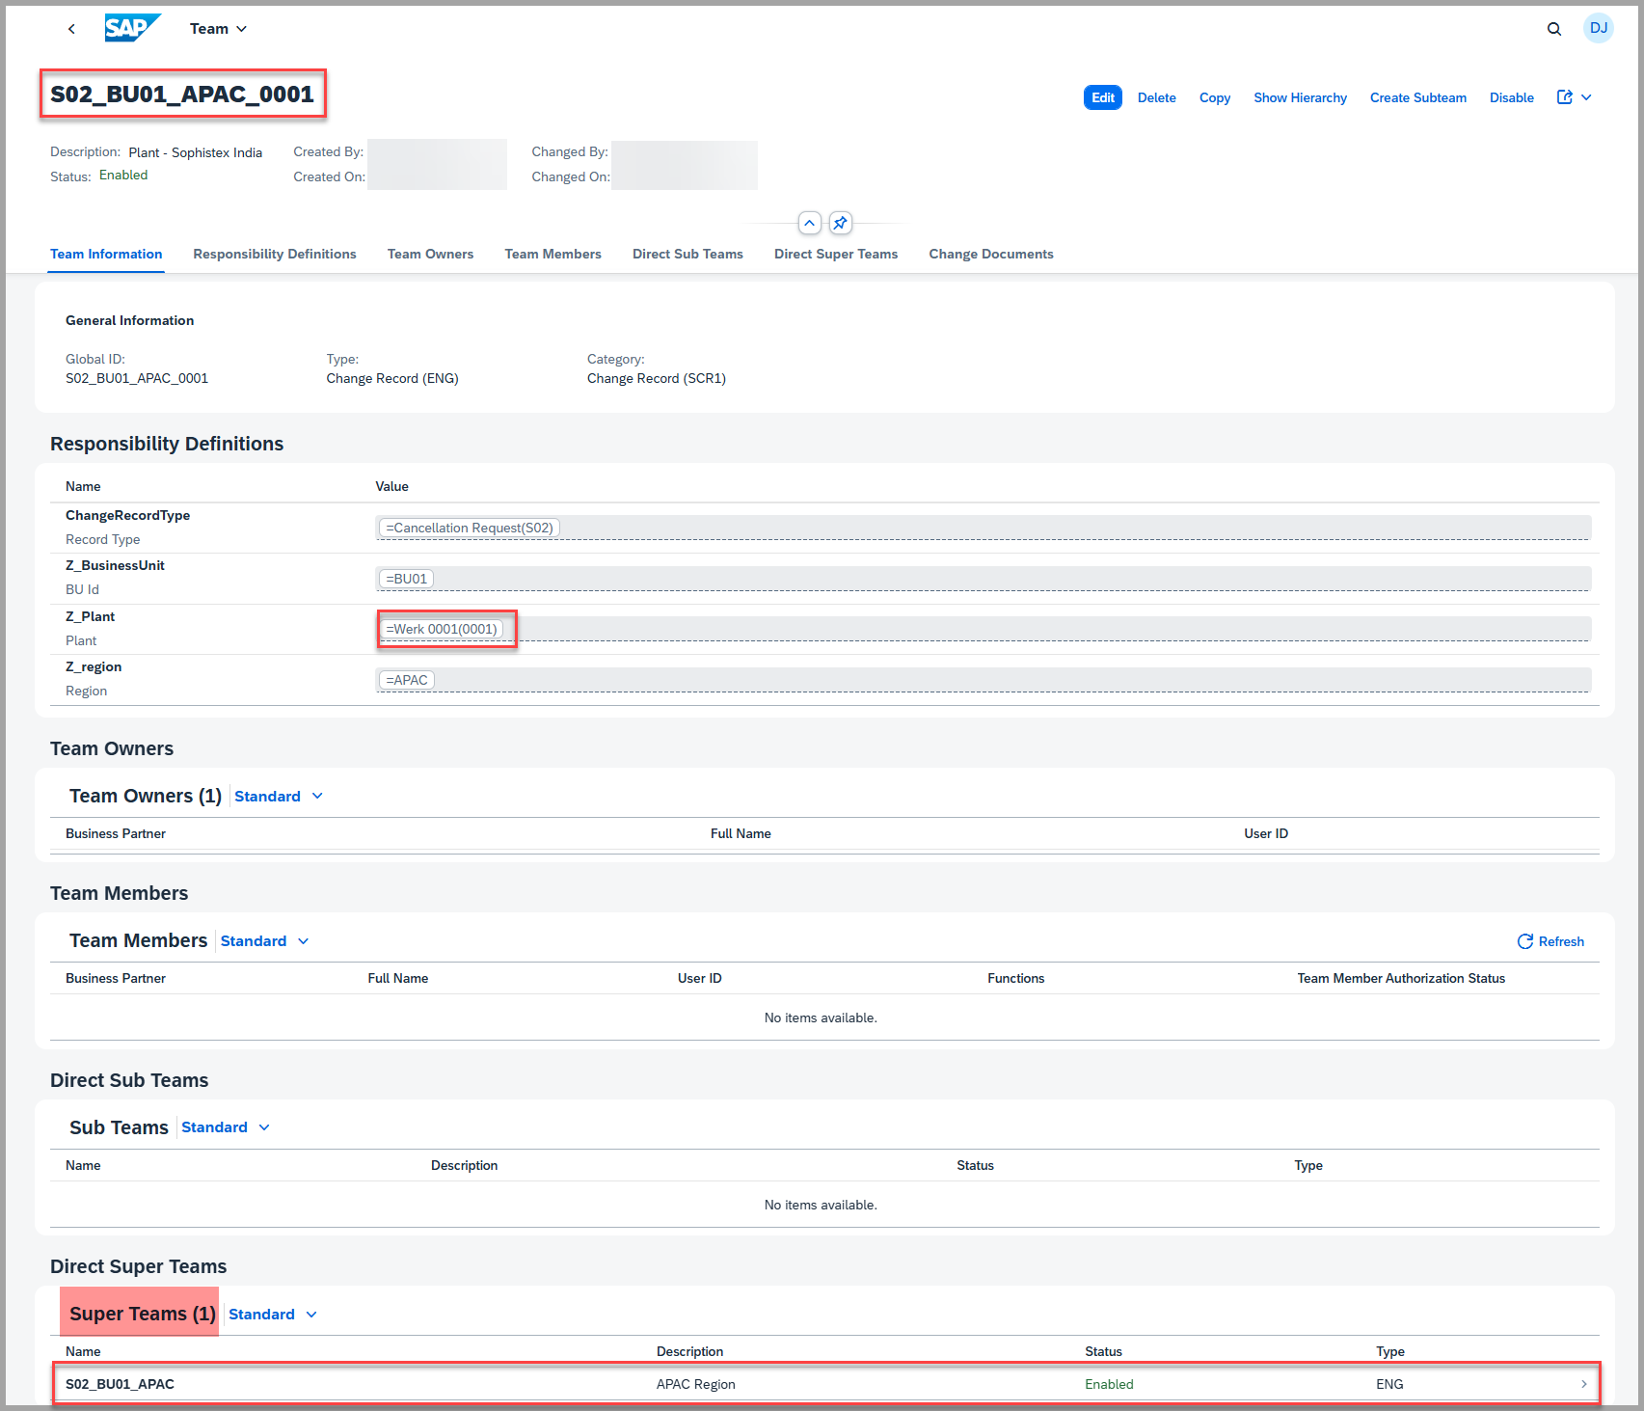Refresh the Team Members table
The image size is (1644, 1411).
click(x=1550, y=941)
